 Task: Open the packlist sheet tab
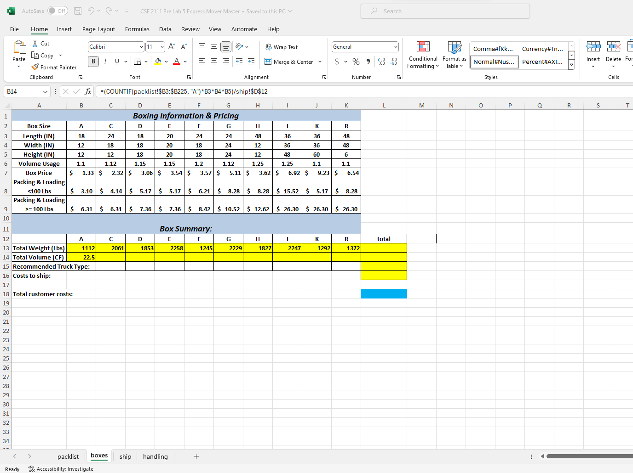point(68,456)
